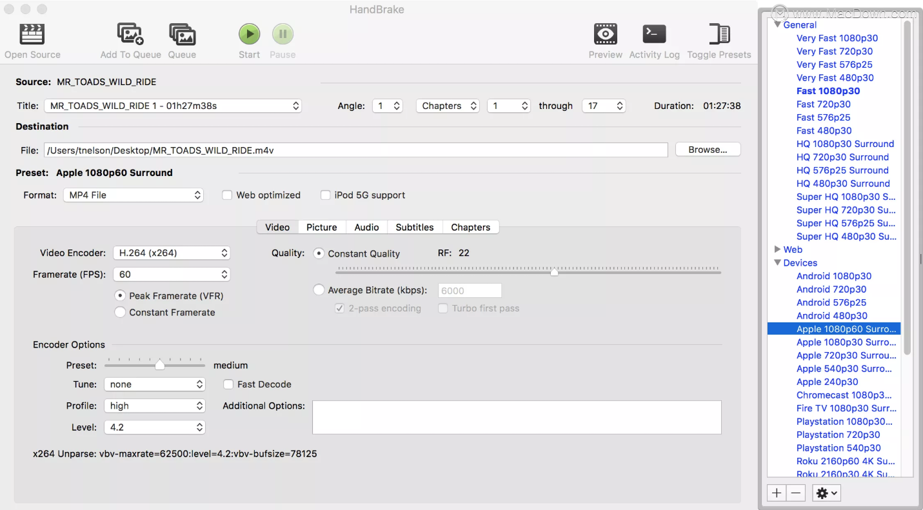Click the RF quality slider handle
The width and height of the screenshot is (923, 510).
(x=554, y=273)
